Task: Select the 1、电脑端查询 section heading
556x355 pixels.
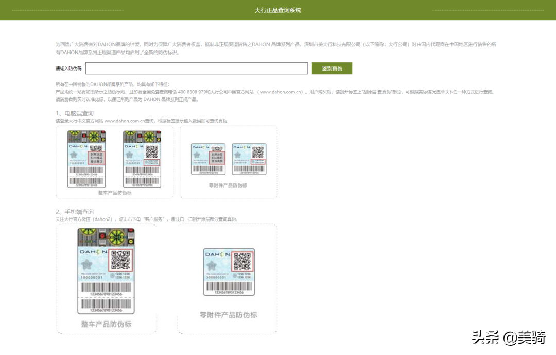Action: pyautogui.click(x=75, y=113)
